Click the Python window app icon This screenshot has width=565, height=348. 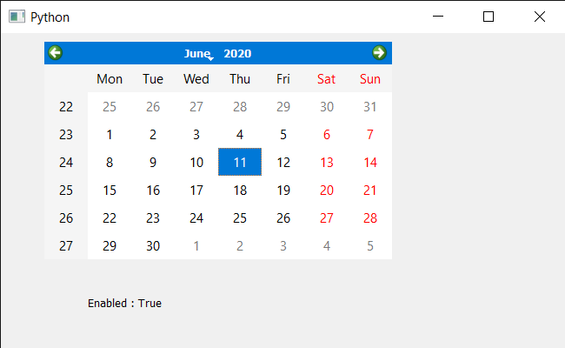coord(17,17)
